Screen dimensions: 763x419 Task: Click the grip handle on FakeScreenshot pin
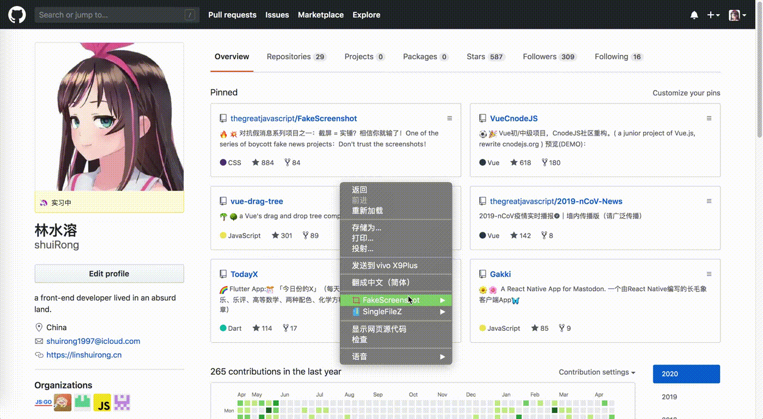pos(450,118)
